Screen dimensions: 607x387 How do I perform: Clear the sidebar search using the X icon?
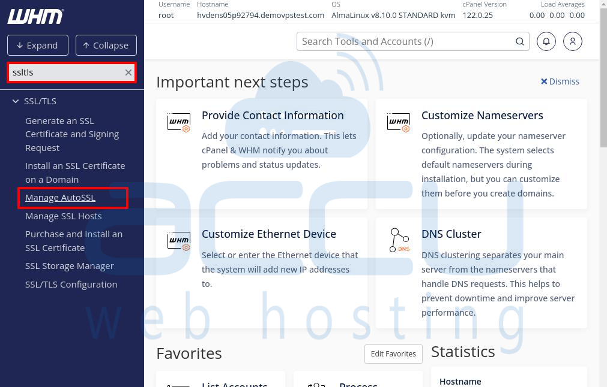click(128, 72)
